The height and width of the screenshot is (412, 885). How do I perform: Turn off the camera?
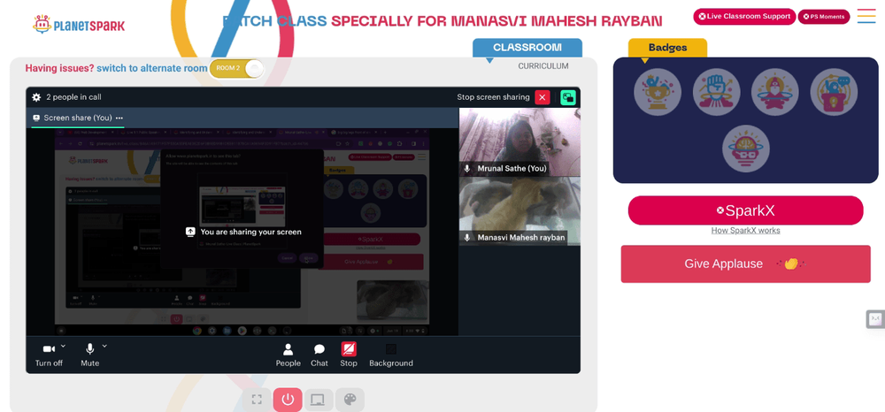pos(49,355)
